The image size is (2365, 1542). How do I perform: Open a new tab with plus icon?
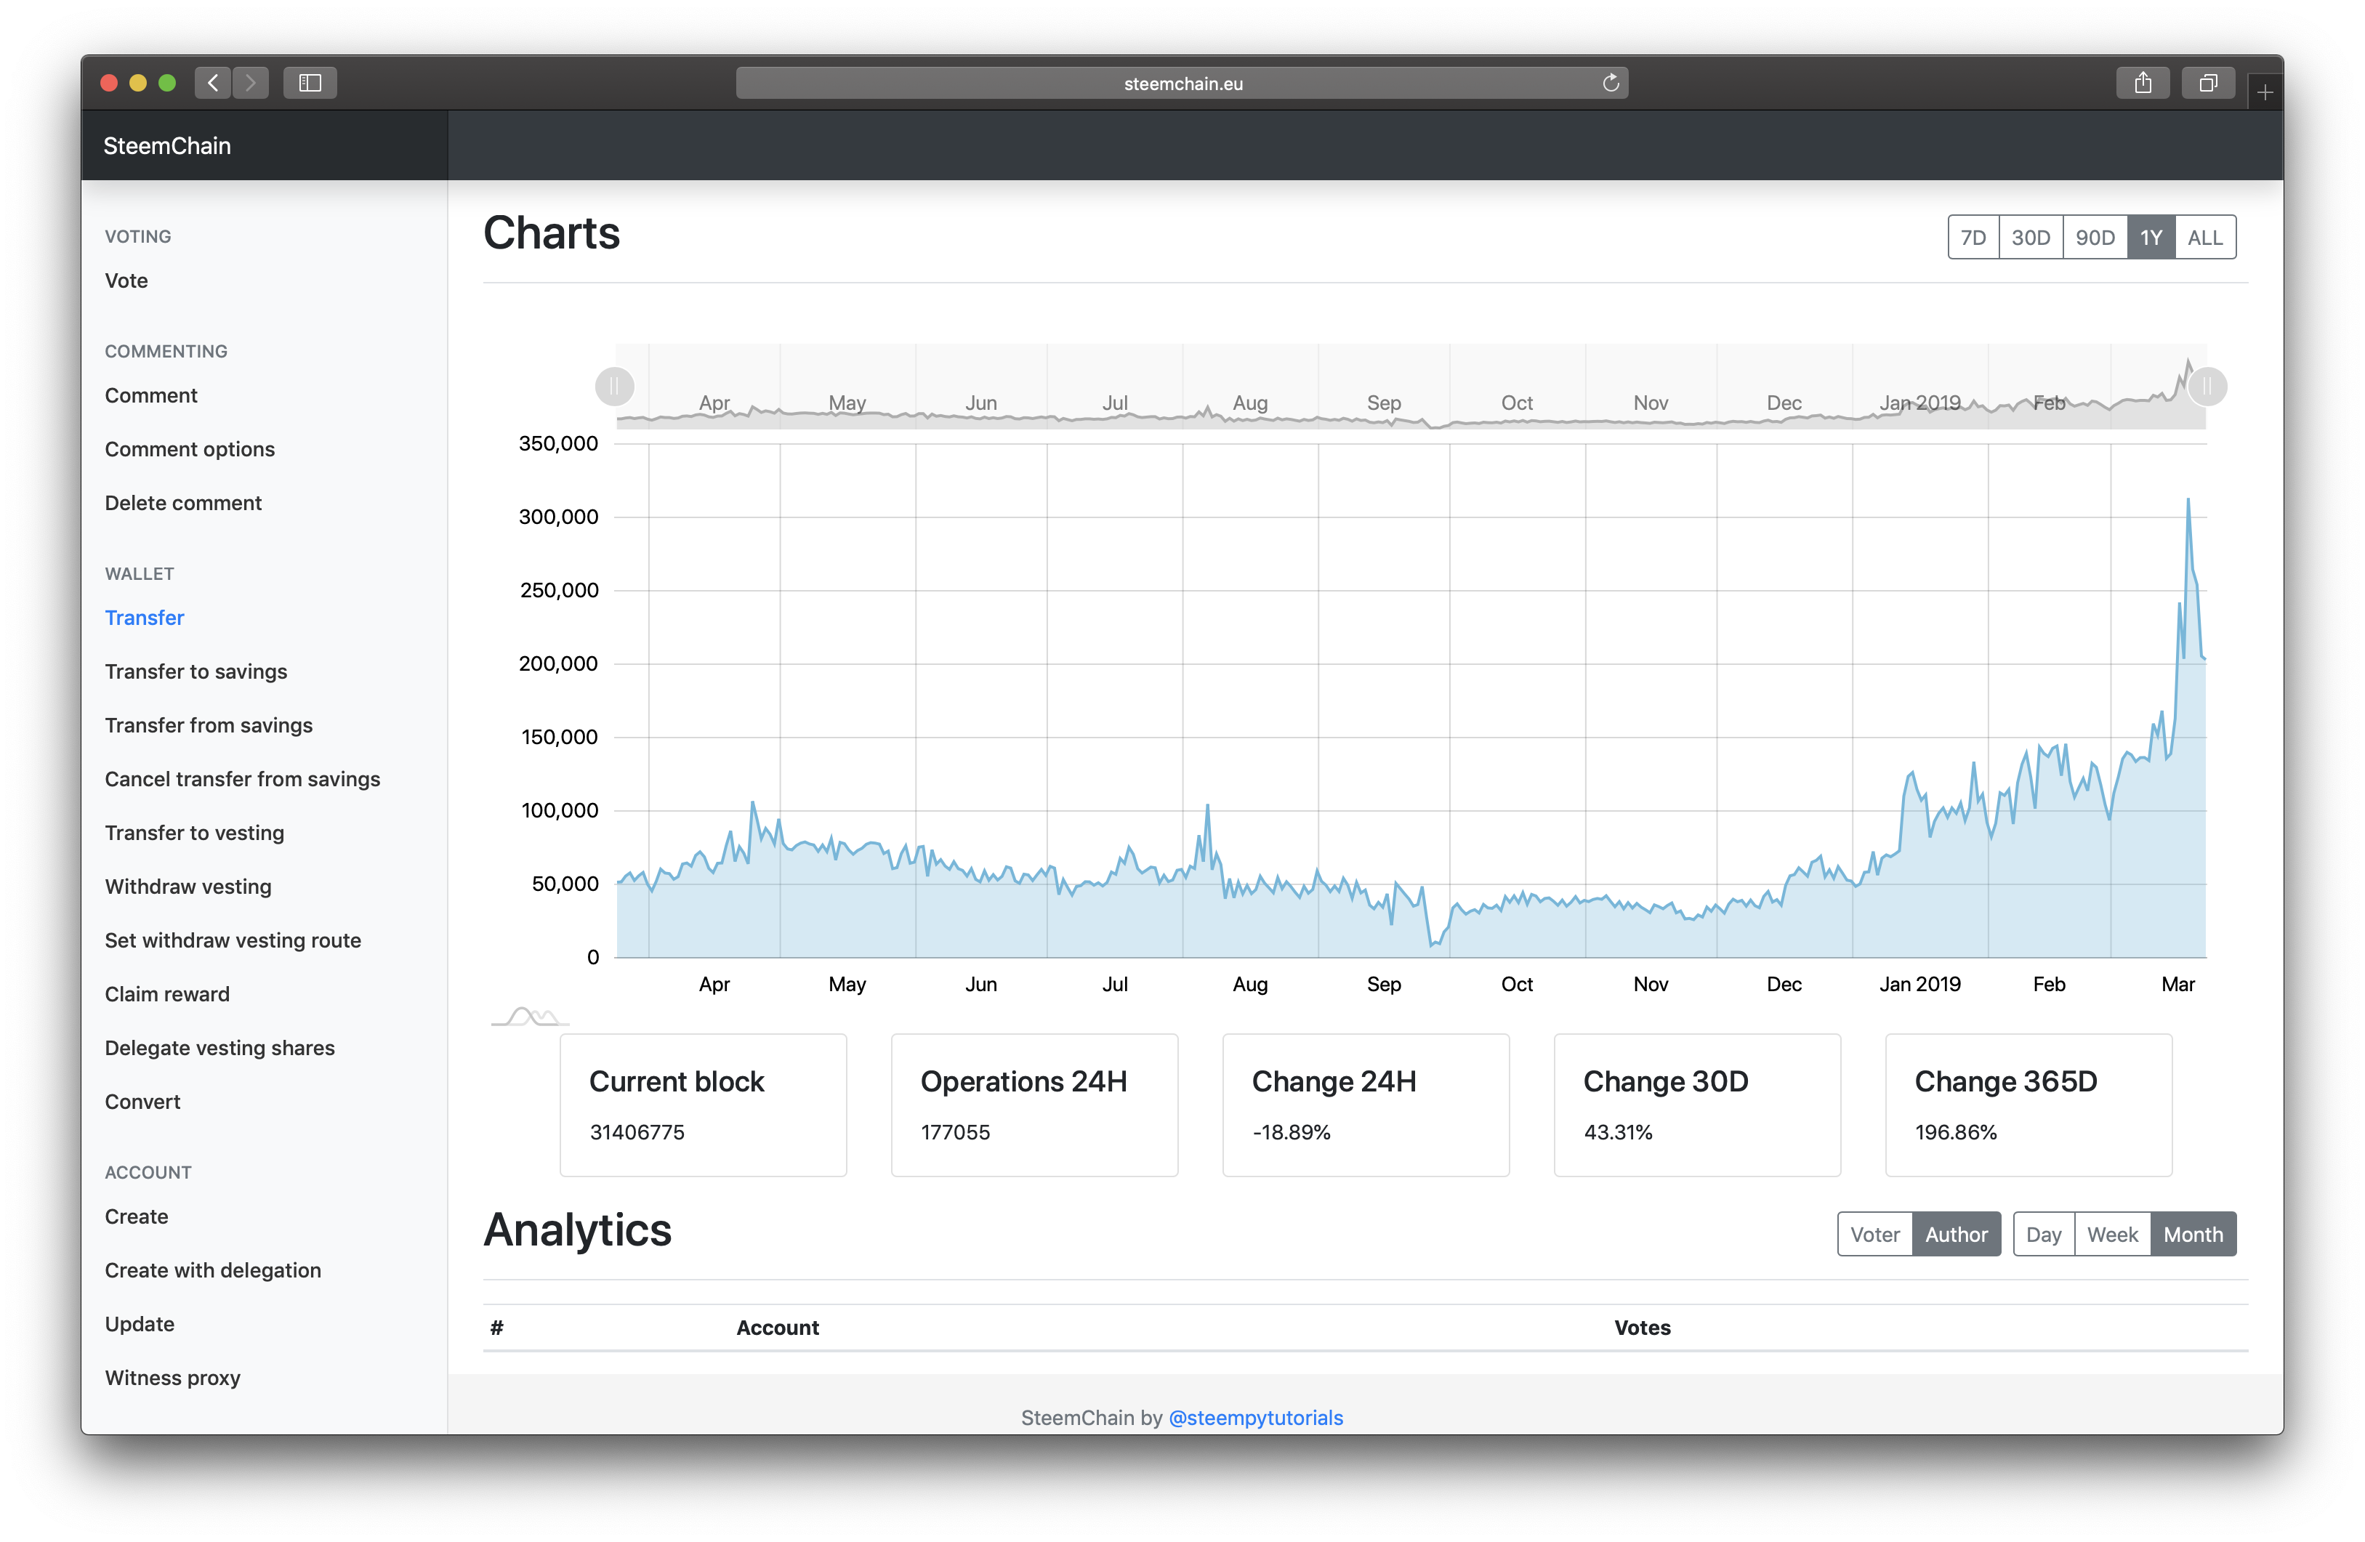click(2265, 92)
